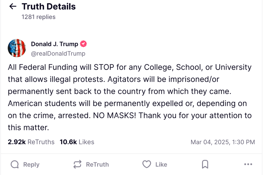Click the Reply text label
The image size is (265, 175).
pyautogui.click(x=31, y=165)
